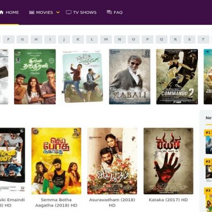Click the TV Shows monitor icon
The height and width of the screenshot is (212, 212).
(68, 12)
